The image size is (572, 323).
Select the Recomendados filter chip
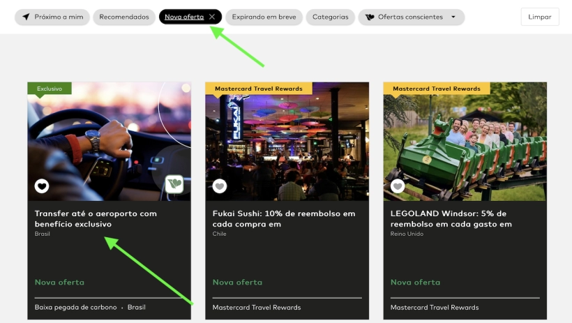(x=124, y=17)
